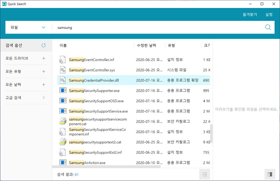Click 고급 검색 label
This screenshot has height=181, width=280.
tap(13, 97)
